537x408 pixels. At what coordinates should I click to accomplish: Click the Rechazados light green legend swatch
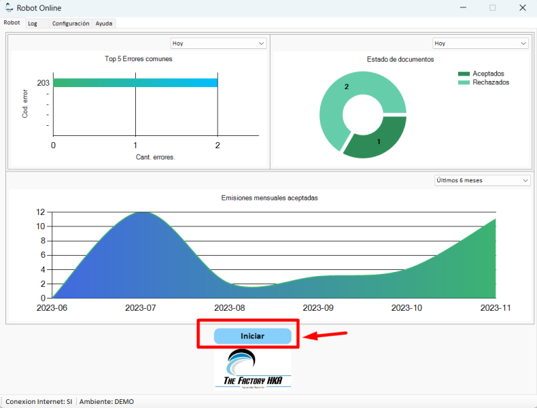click(x=464, y=82)
